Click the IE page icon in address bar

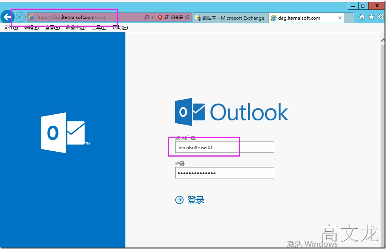tap(31, 17)
